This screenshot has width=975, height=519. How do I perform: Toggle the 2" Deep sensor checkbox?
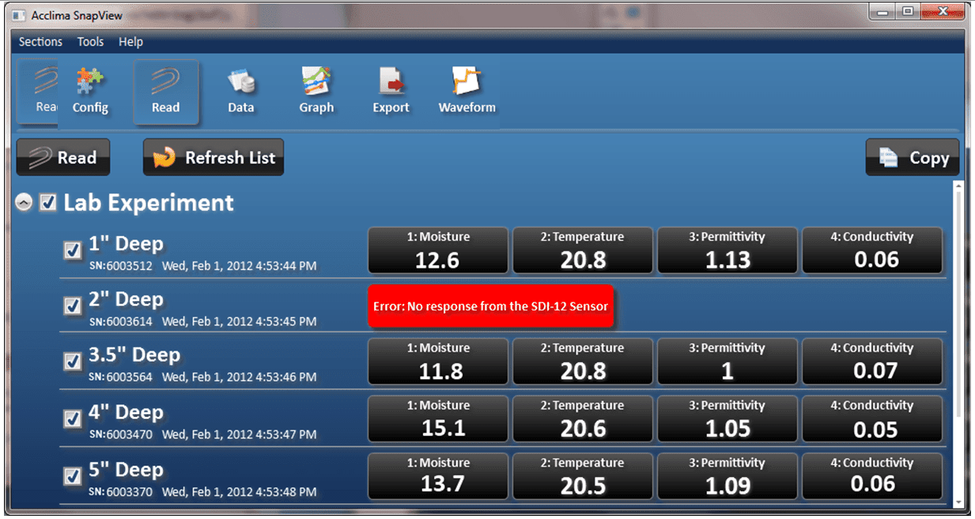[x=73, y=306]
